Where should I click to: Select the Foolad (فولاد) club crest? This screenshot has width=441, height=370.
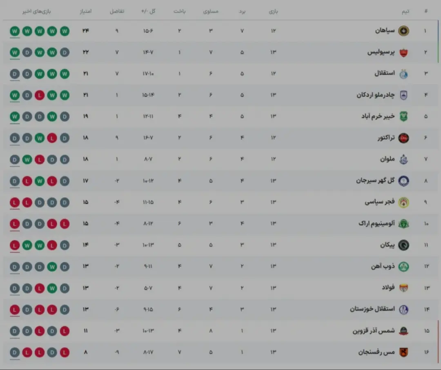point(403,288)
